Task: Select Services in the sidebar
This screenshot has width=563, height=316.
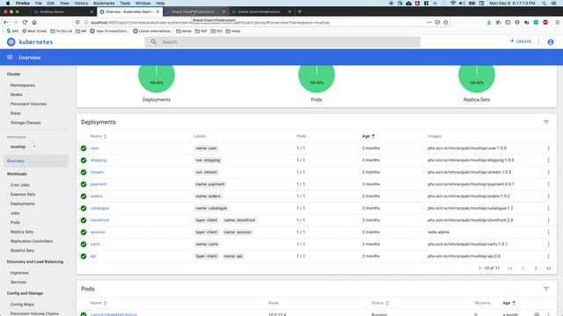Action: [x=18, y=282]
